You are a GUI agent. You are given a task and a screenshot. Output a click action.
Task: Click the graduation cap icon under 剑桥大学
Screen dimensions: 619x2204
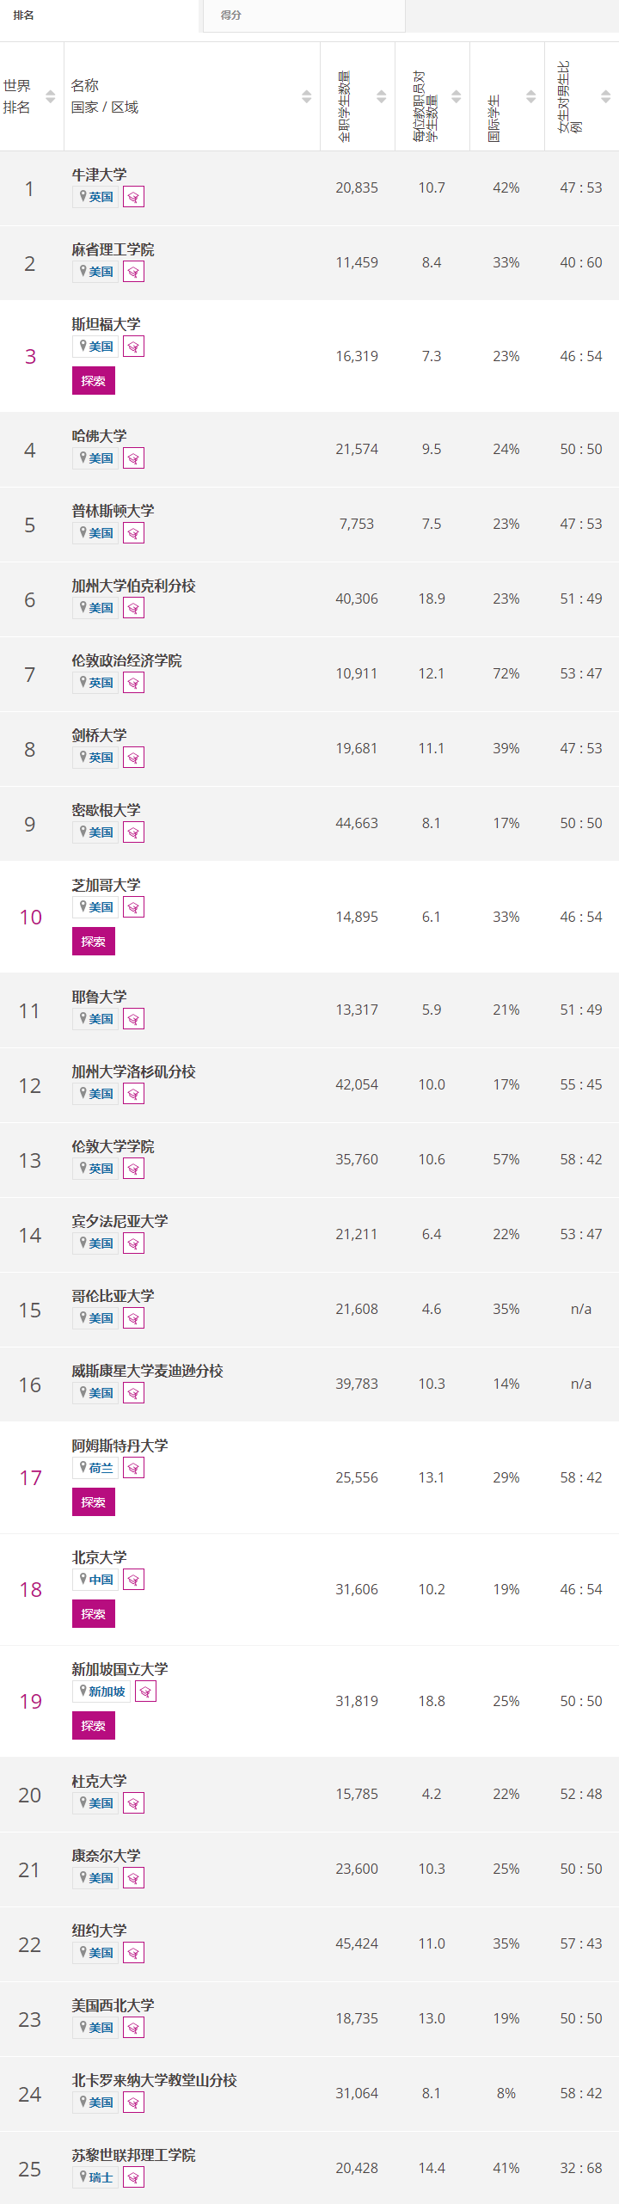pos(133,758)
